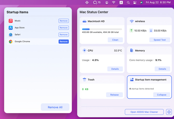Click the green upload arrow icon
This screenshot has width=174, height=119.
[131, 31]
